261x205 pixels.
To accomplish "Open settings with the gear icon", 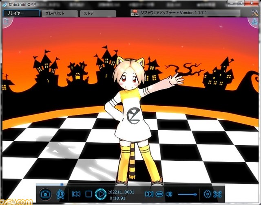I will pyautogui.click(x=208, y=194).
